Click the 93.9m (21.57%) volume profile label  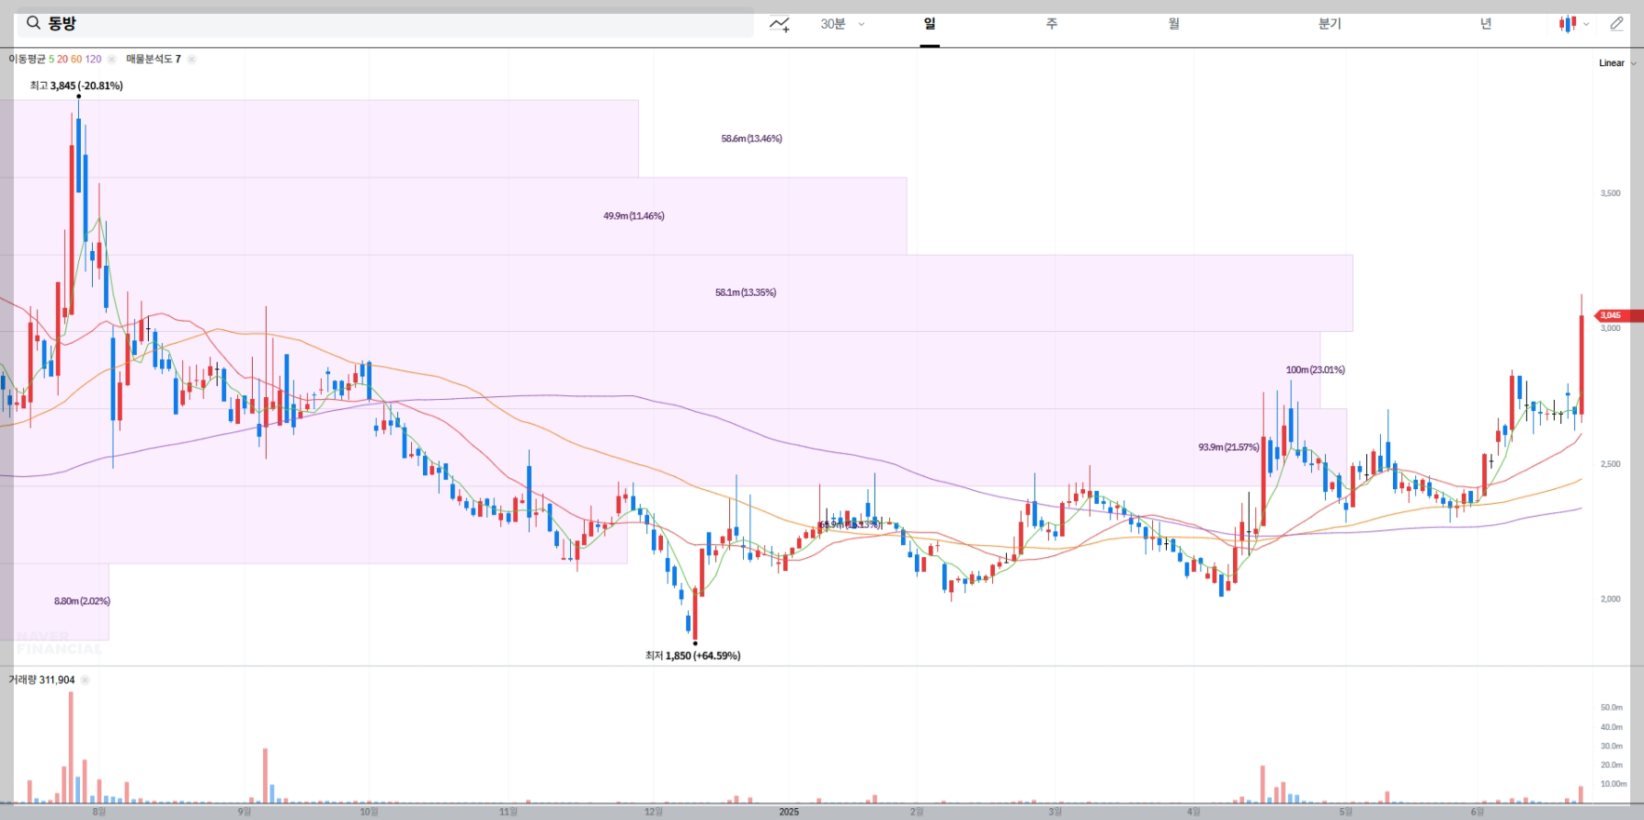tap(1228, 447)
